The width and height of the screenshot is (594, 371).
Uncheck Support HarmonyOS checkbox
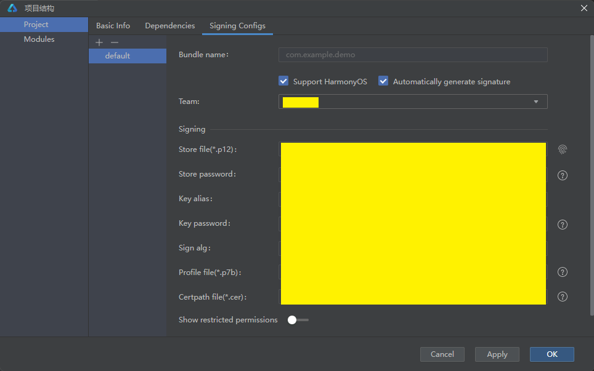click(283, 81)
